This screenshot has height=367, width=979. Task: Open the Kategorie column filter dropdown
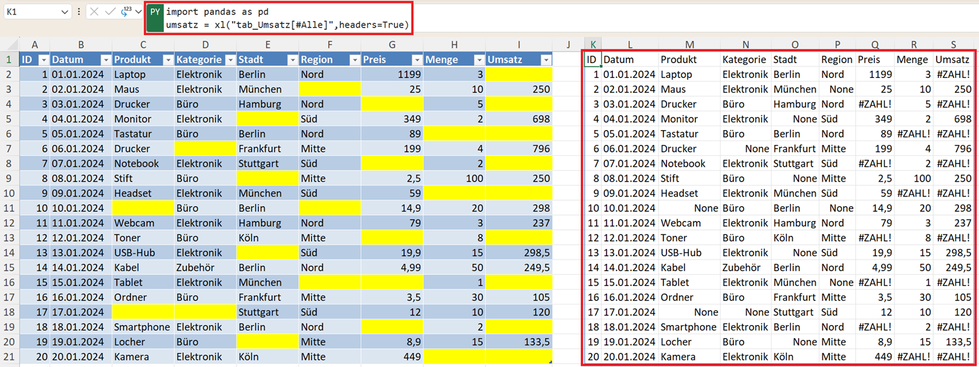pos(230,60)
